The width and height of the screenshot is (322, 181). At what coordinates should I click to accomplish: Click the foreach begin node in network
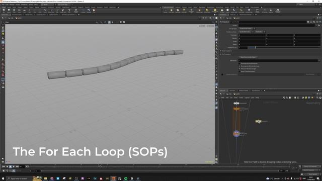click(236, 109)
